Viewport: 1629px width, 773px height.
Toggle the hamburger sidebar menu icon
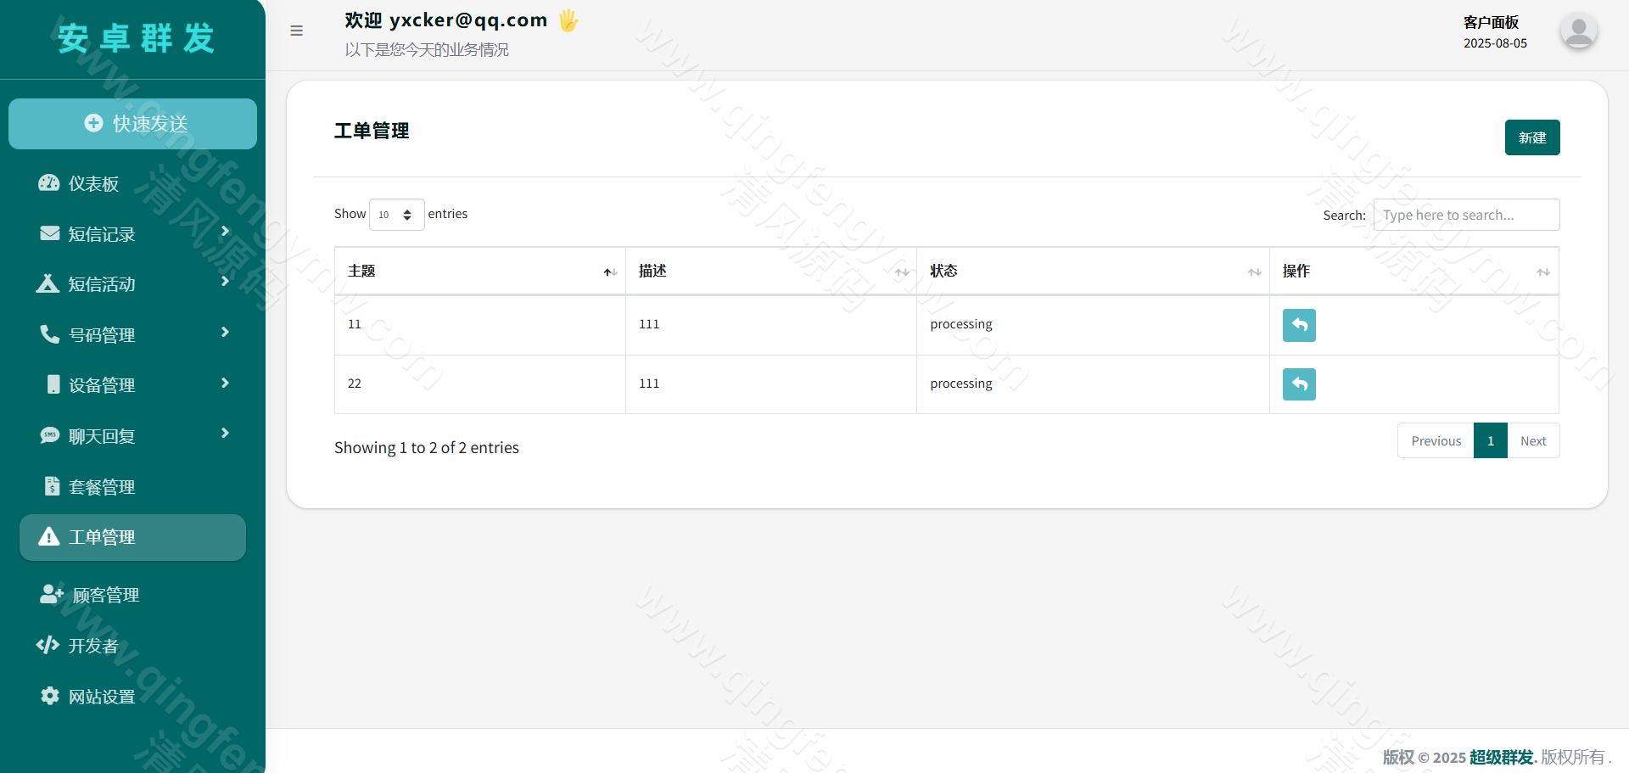click(x=296, y=31)
